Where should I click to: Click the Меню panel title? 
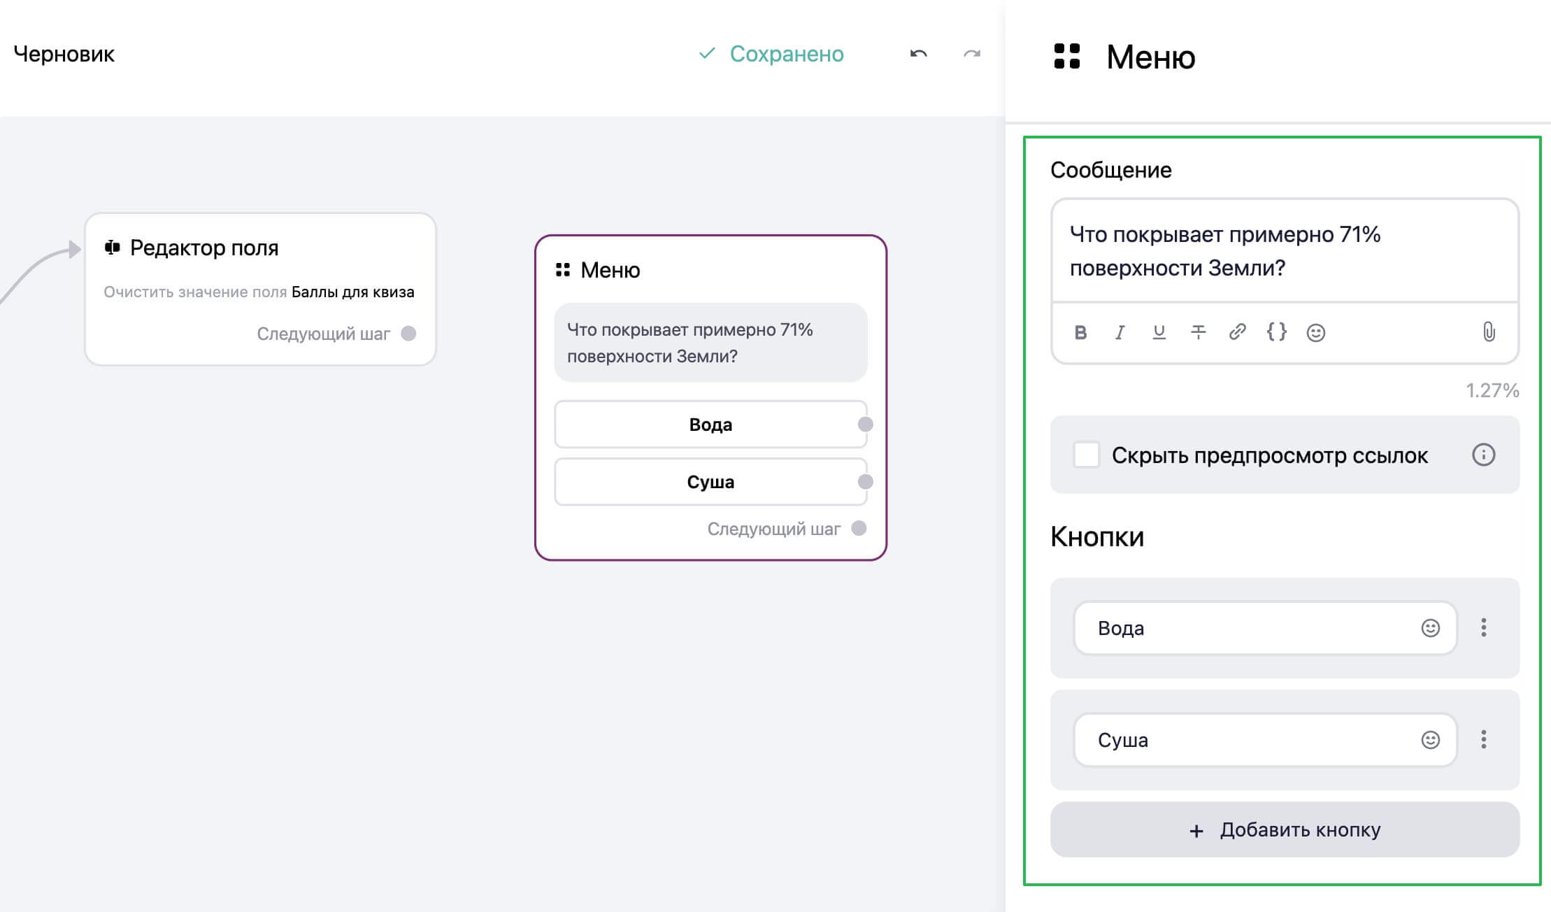[1150, 57]
